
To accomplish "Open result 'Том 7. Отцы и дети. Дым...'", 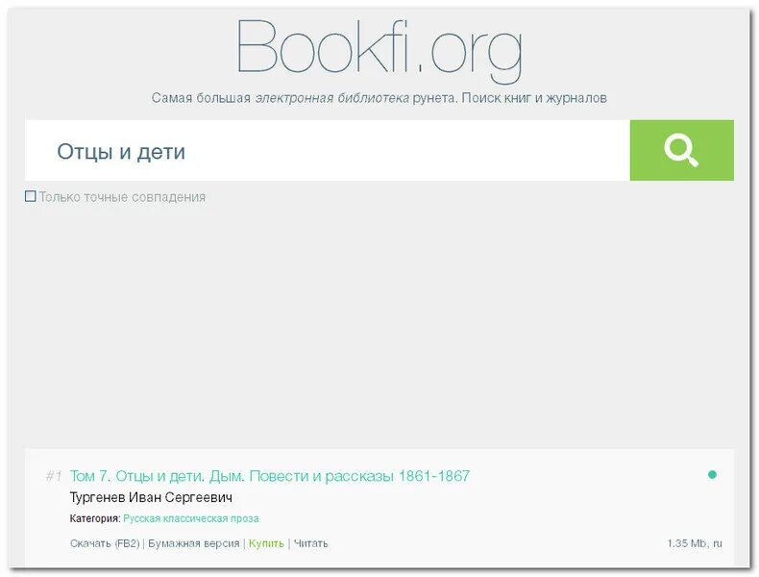I will click(270, 476).
